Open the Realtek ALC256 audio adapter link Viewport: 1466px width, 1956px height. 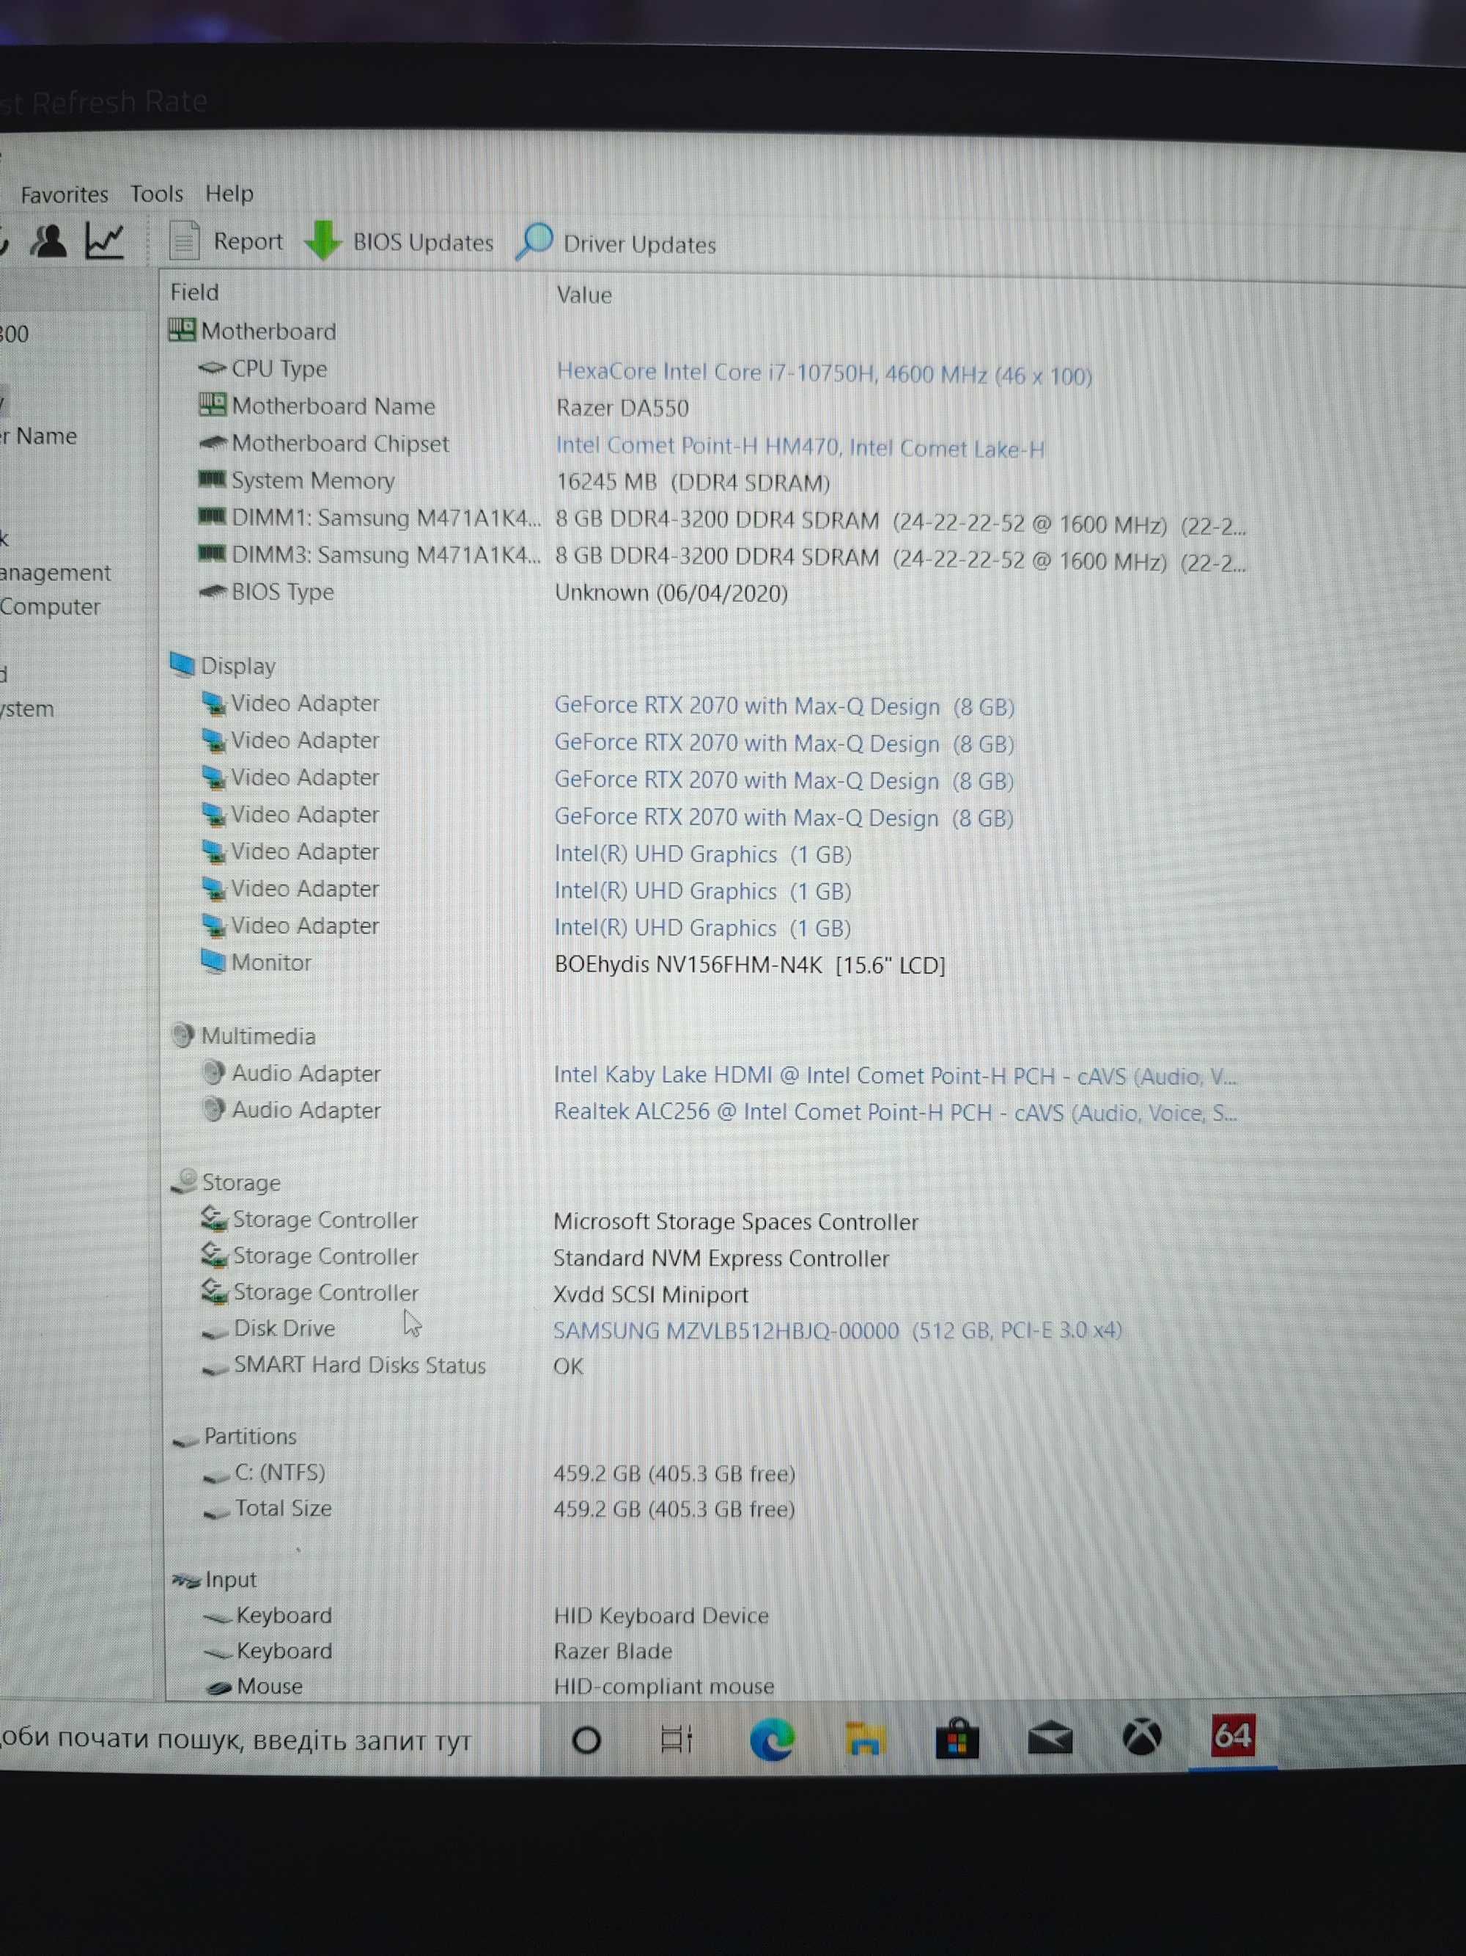pyautogui.click(x=895, y=1113)
